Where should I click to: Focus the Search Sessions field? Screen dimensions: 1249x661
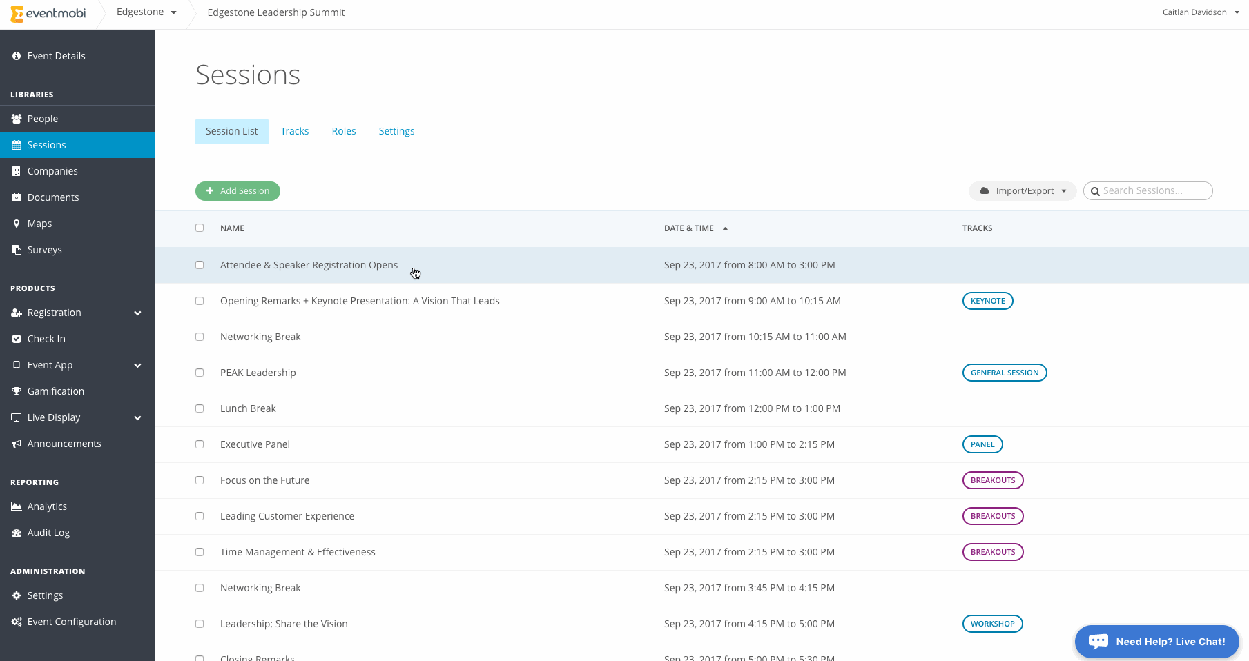click(x=1148, y=191)
